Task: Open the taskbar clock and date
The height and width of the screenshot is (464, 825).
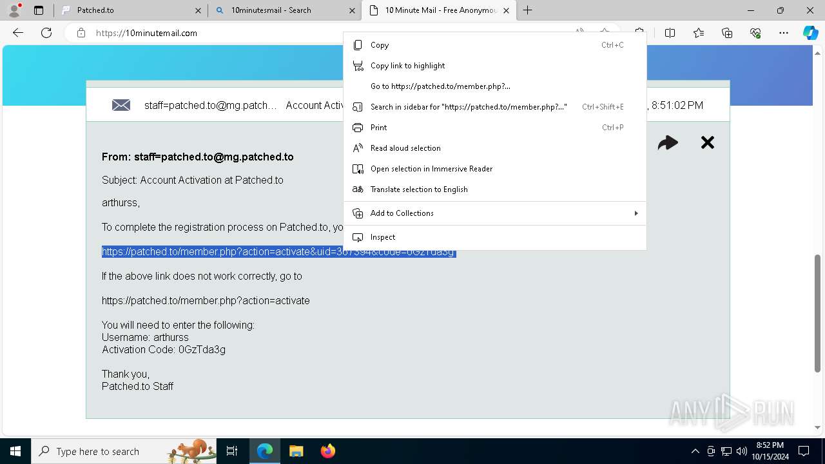Action: click(770, 451)
